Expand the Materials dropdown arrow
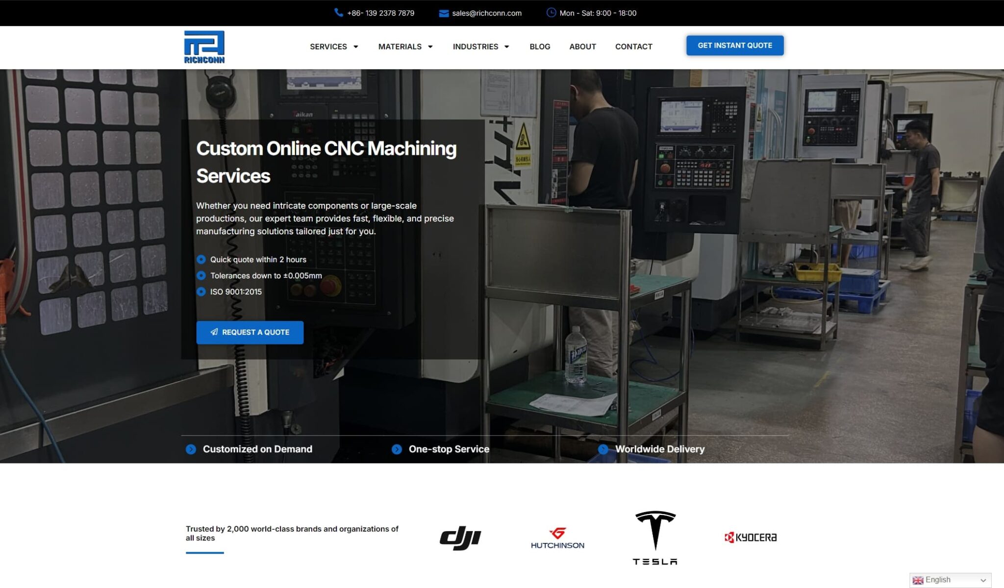The image size is (1004, 588). click(430, 47)
